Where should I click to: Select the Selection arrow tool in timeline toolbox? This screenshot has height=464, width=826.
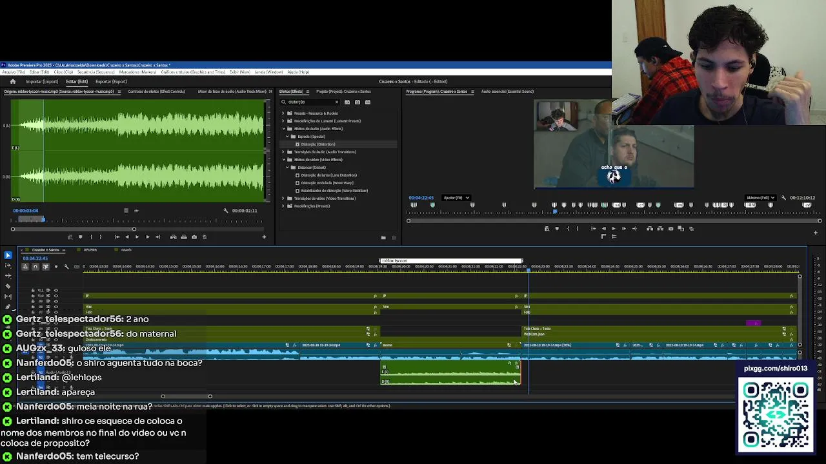[8, 255]
